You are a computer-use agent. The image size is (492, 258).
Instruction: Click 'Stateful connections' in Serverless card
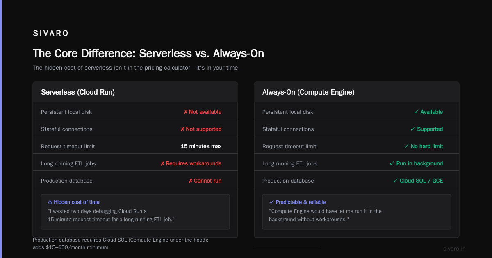pyautogui.click(x=67, y=129)
